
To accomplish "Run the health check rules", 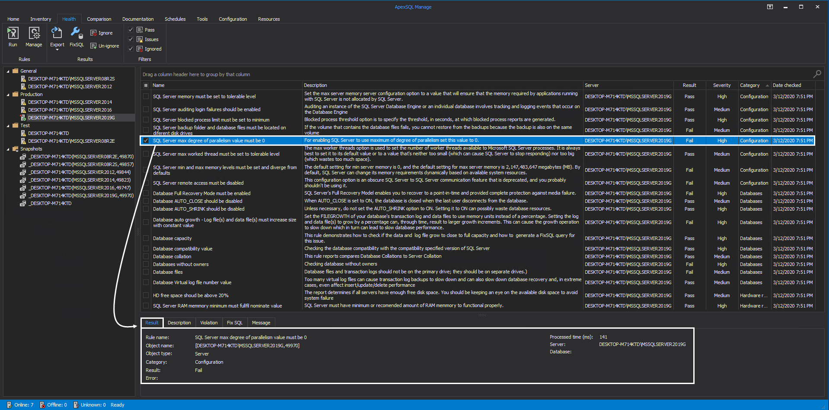I will [x=13, y=37].
